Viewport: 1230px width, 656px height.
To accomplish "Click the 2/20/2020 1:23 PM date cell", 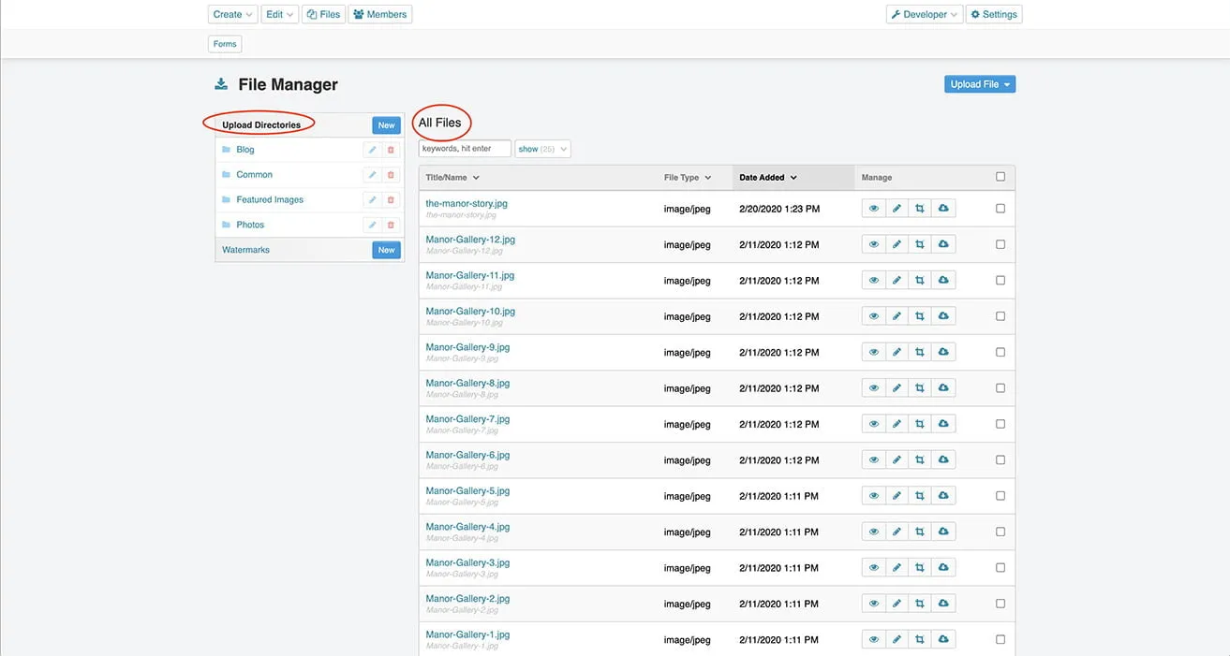I will coord(779,209).
